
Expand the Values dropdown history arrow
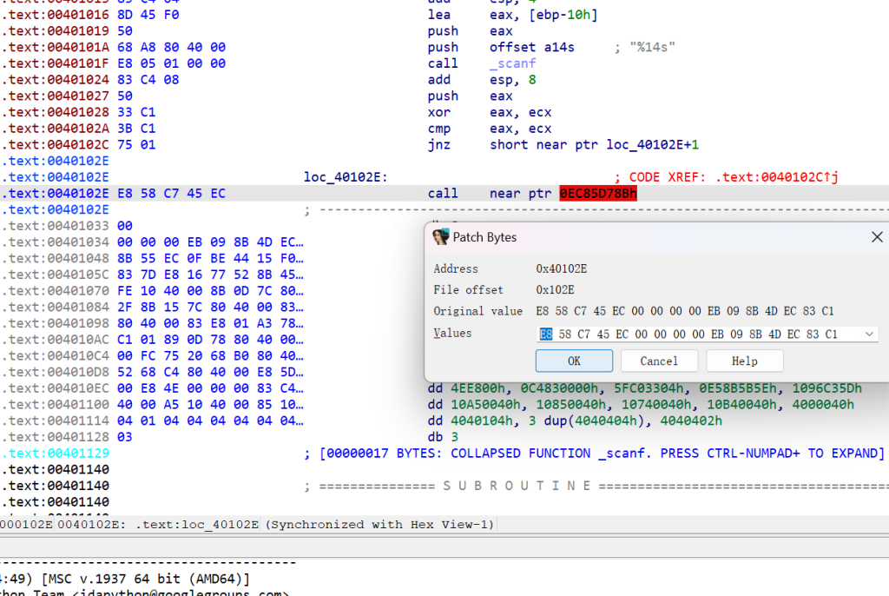[x=869, y=334]
